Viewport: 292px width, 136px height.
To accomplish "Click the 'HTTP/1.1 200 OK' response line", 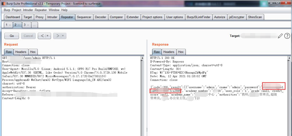I will [x=162, y=58].
